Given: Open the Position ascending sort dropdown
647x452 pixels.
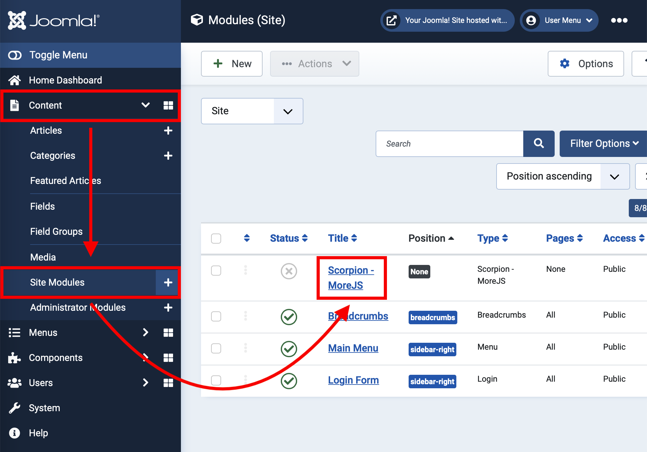Looking at the screenshot, I should coord(563,176).
